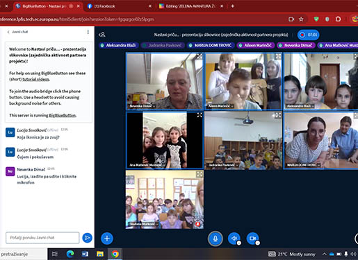Open File Explorer from the taskbar

(x=100, y=254)
